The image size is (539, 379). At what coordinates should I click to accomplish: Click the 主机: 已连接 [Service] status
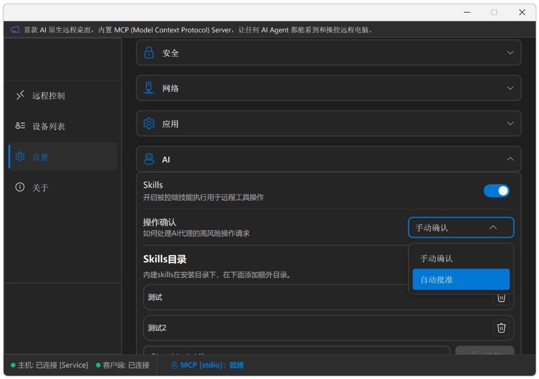point(50,365)
